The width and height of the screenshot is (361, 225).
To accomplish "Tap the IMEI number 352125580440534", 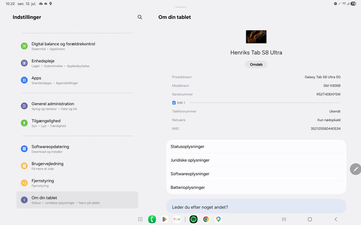I will tap(326, 128).
